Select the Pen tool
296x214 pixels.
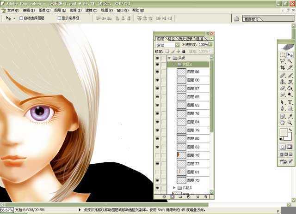click(283, 108)
